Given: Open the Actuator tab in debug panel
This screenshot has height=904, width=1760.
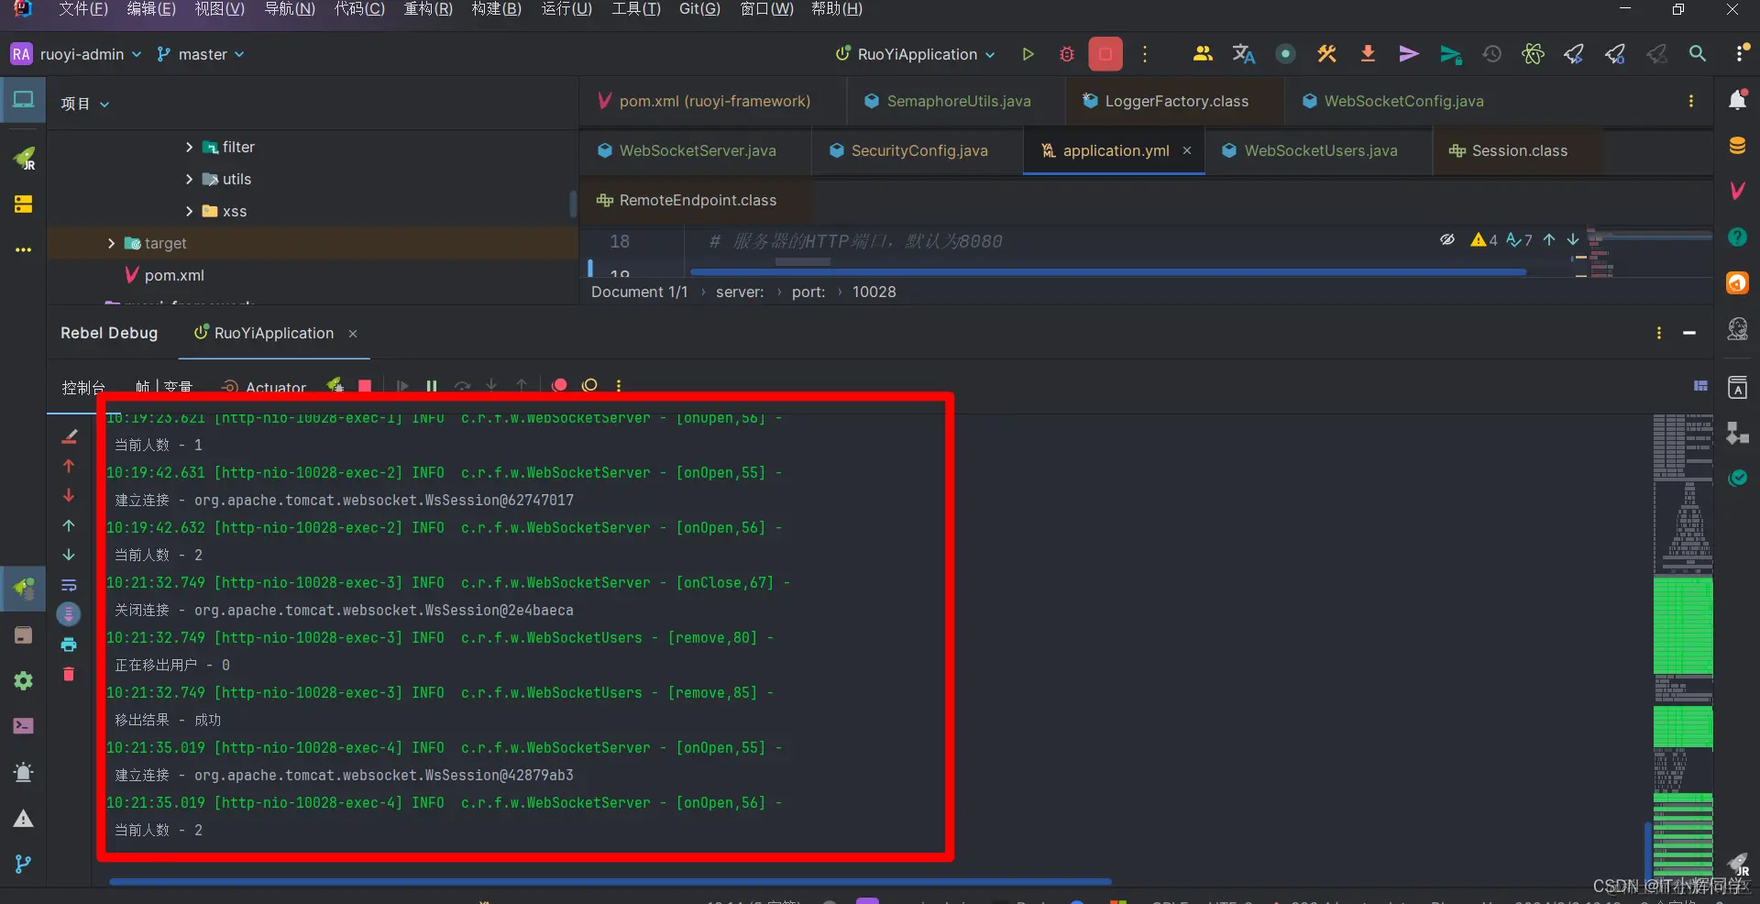Looking at the screenshot, I should 264,388.
